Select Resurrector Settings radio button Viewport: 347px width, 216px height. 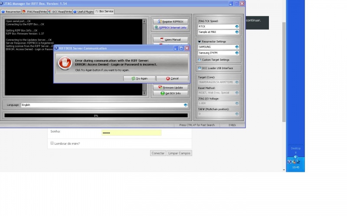pyautogui.click(x=200, y=41)
